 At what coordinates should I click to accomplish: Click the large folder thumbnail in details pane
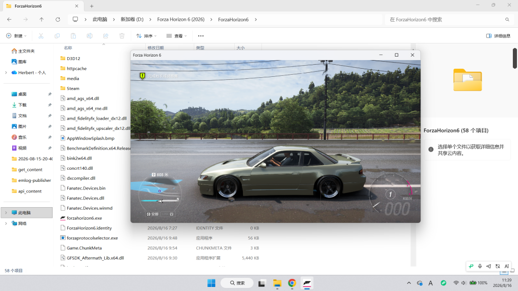click(x=467, y=80)
